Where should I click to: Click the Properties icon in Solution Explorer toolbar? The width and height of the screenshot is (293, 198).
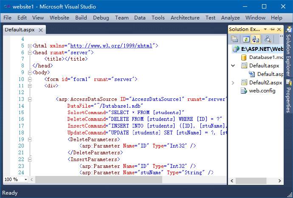234,39
